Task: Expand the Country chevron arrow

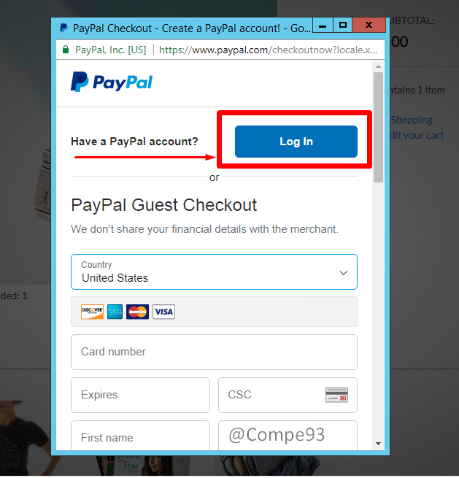Action: point(344,272)
